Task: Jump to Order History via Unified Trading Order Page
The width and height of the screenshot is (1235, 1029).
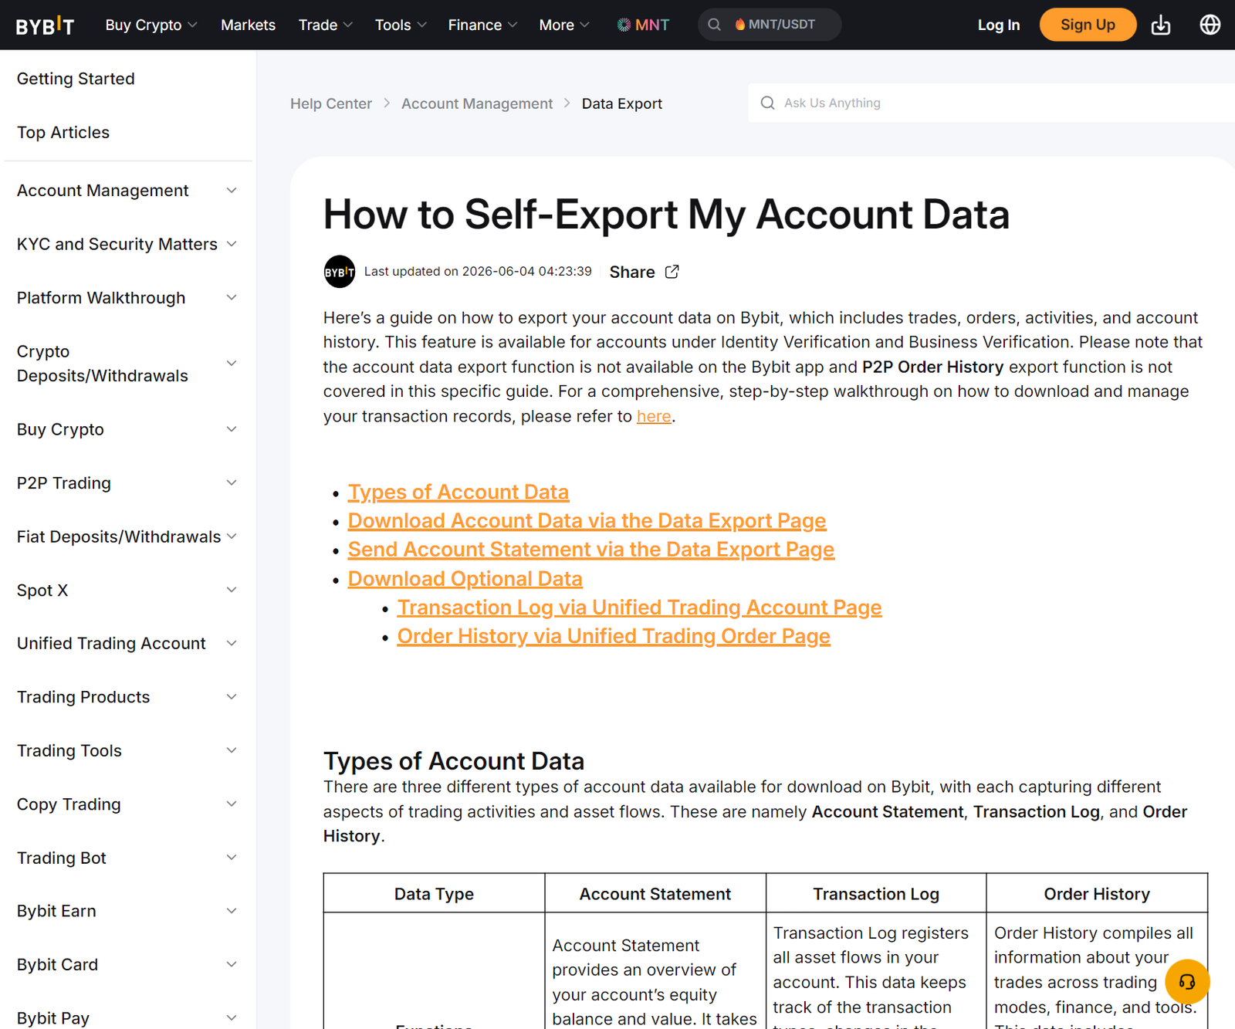Action: coord(614,636)
